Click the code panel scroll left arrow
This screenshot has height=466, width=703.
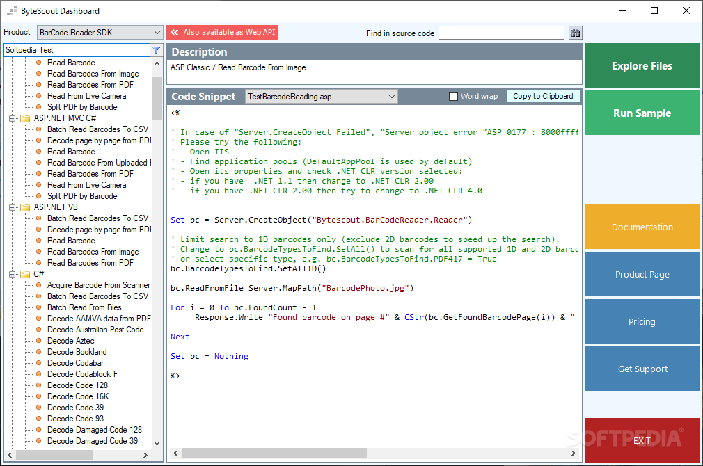point(175,453)
